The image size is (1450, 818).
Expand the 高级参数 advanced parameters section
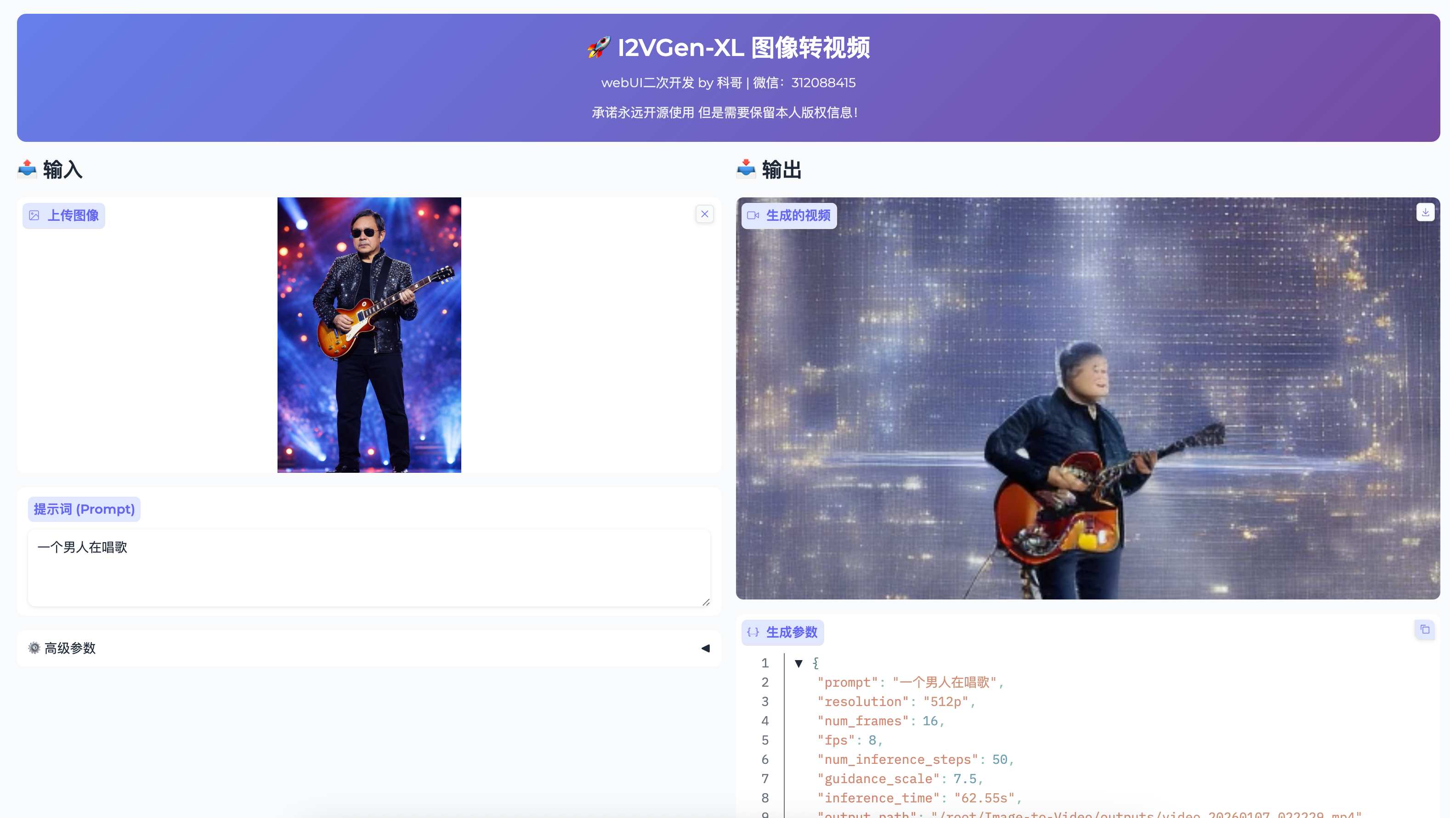(368, 648)
